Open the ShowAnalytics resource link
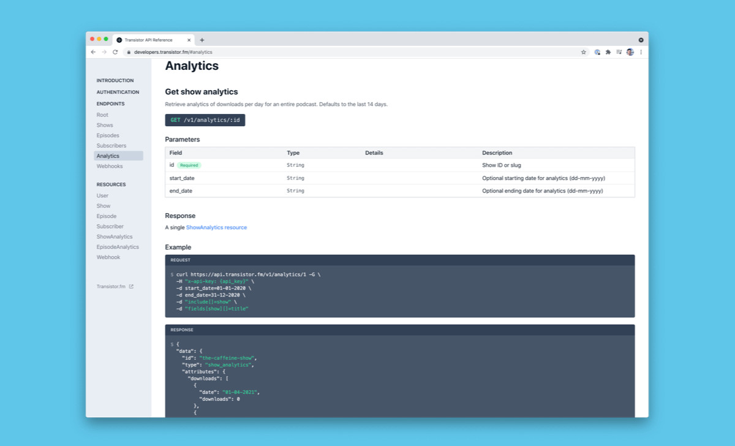 [x=216, y=227]
